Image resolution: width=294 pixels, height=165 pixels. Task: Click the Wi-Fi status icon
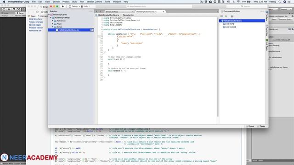coord(238,2)
